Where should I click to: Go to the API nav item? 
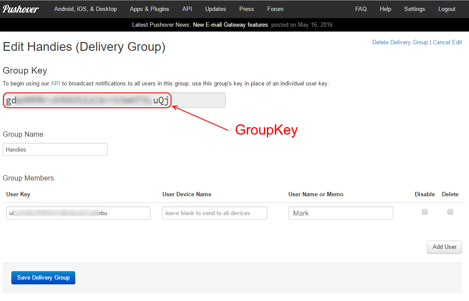187,9
